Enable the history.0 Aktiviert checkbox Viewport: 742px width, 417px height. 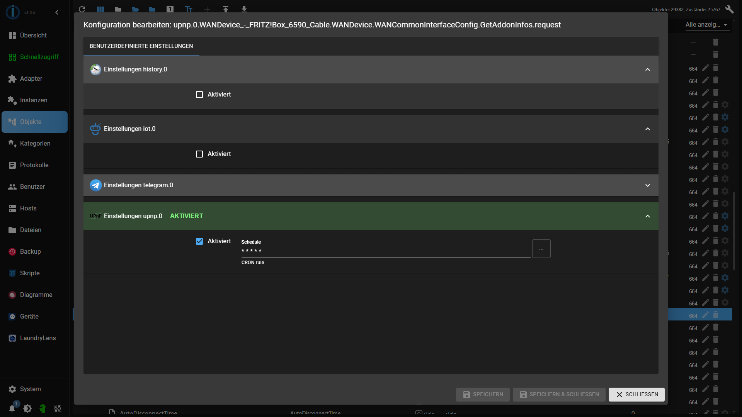tap(199, 95)
